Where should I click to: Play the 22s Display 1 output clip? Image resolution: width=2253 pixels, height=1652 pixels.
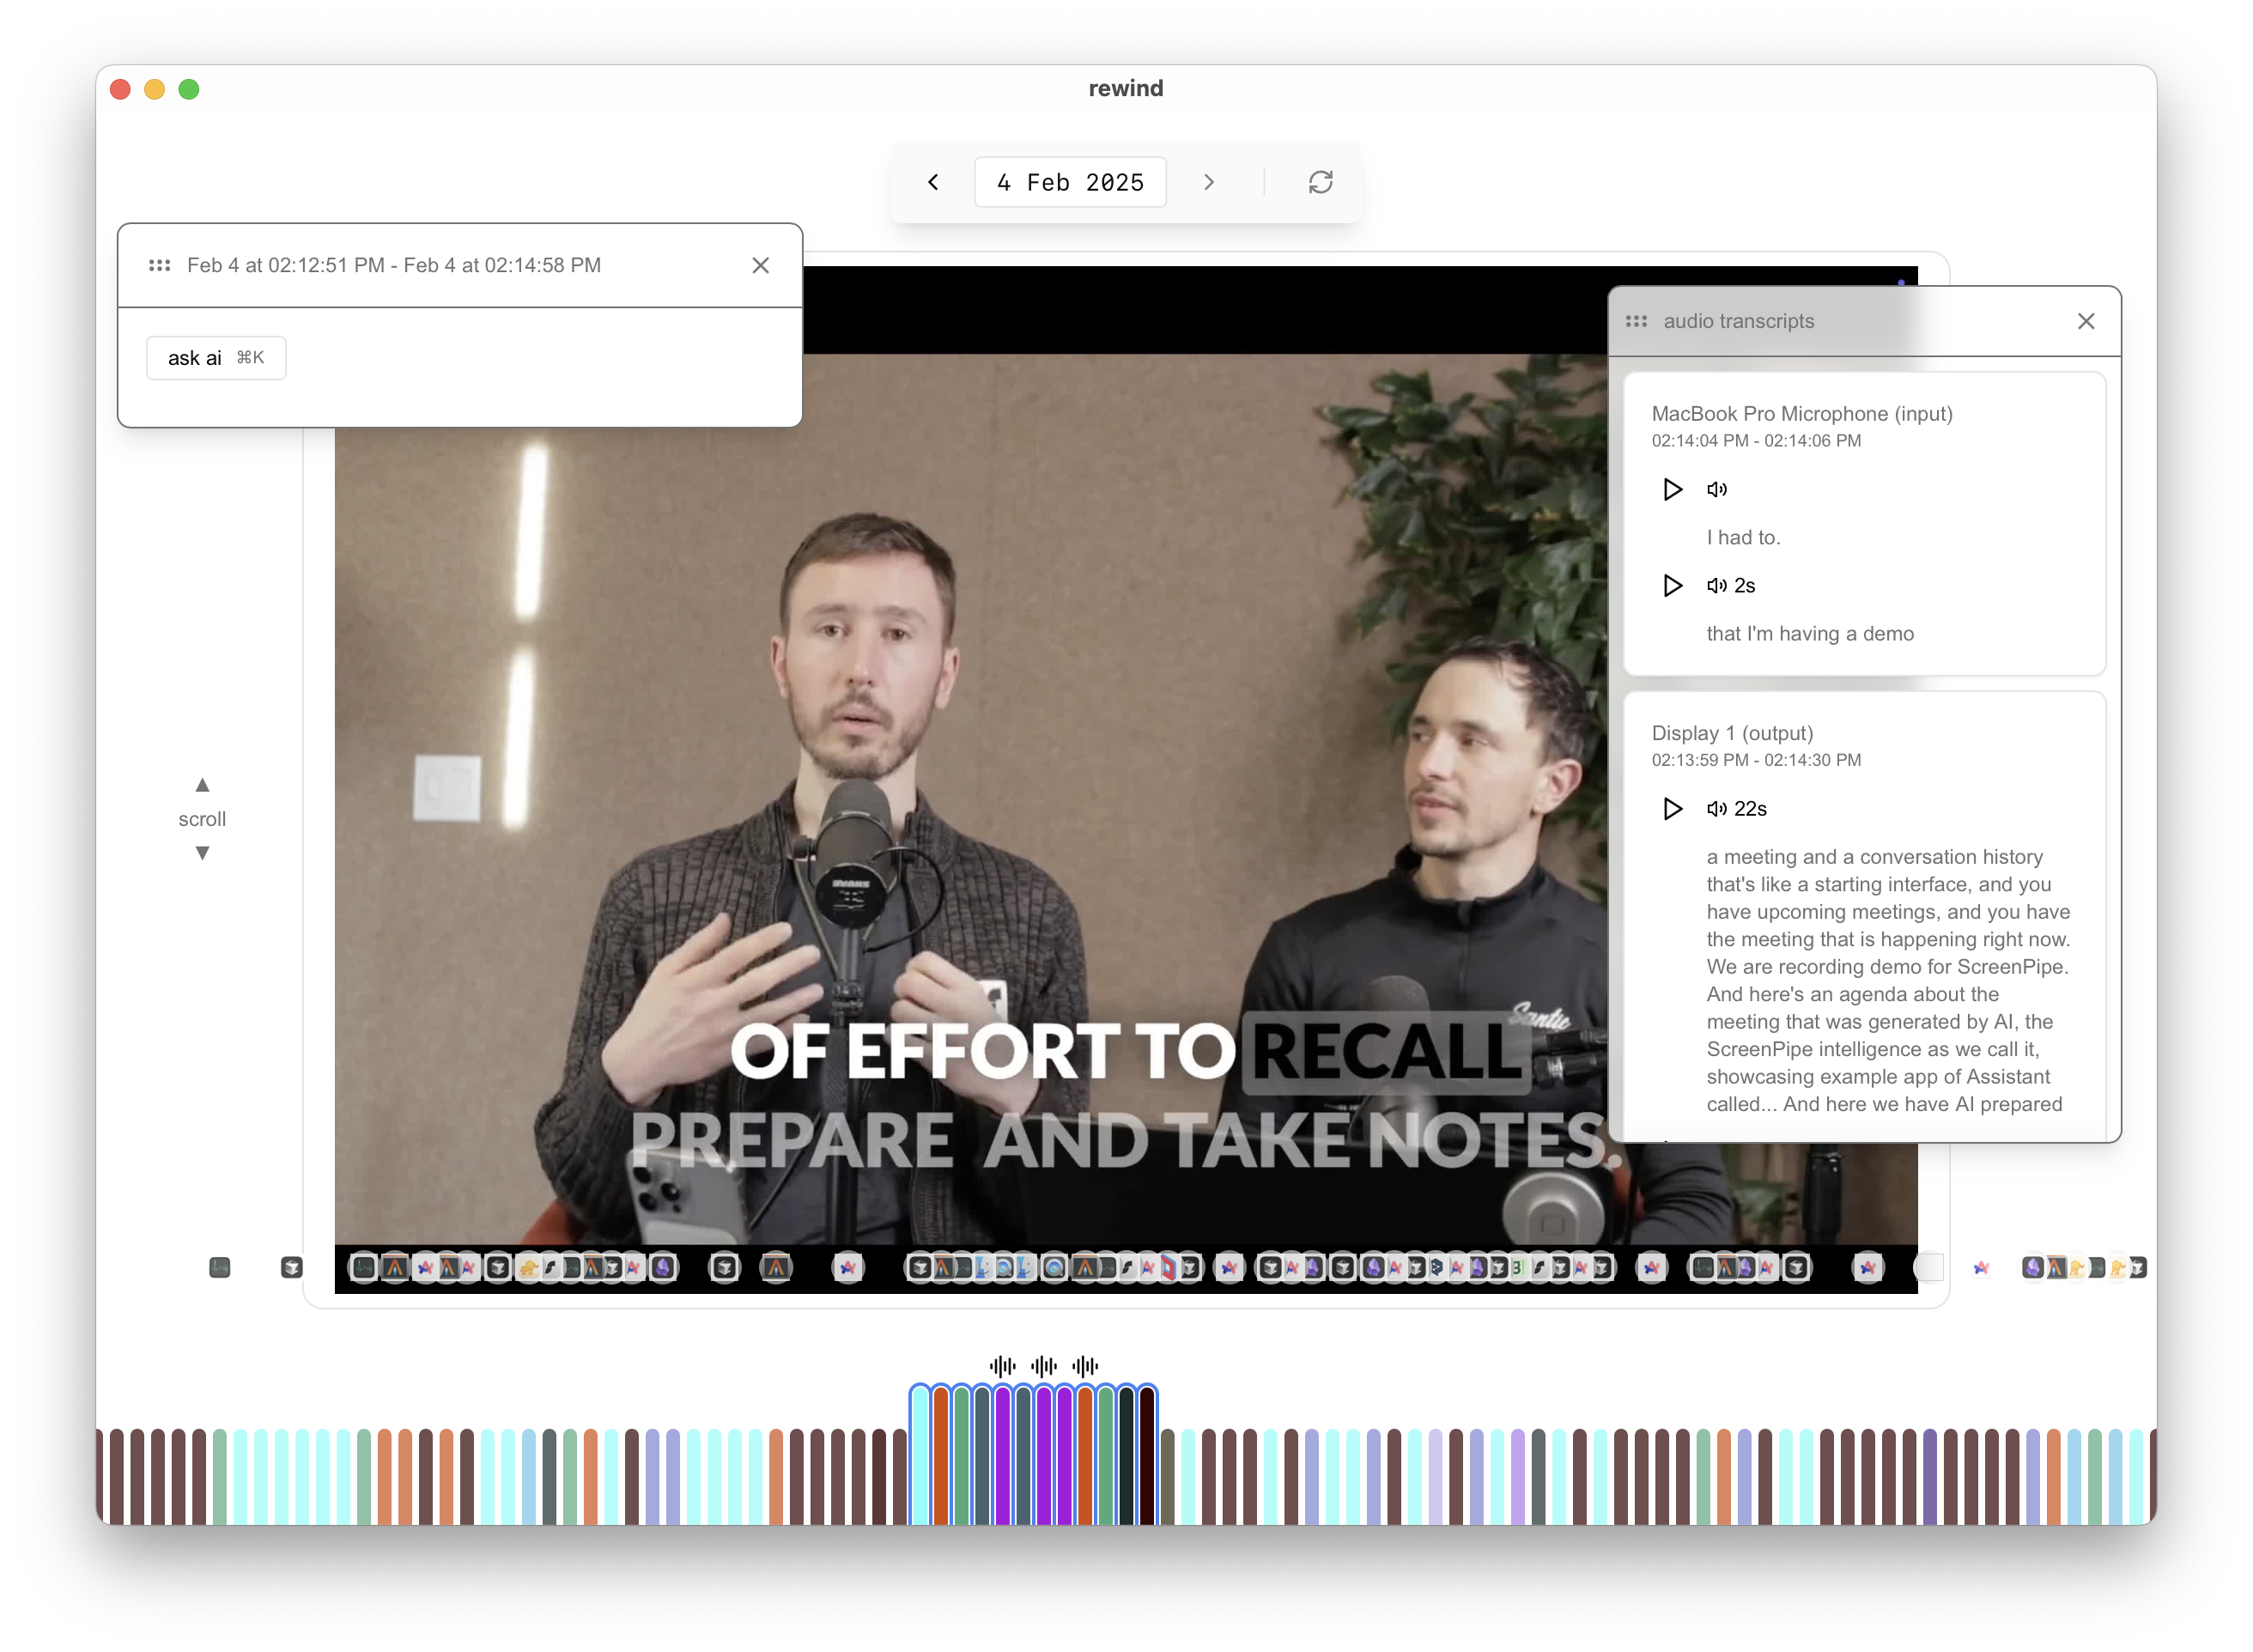(x=1672, y=808)
